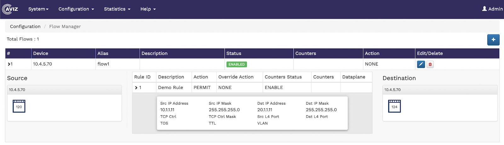Click the Source panel 10.4.5.70 header
This screenshot has width=504, height=145.
coord(64,90)
